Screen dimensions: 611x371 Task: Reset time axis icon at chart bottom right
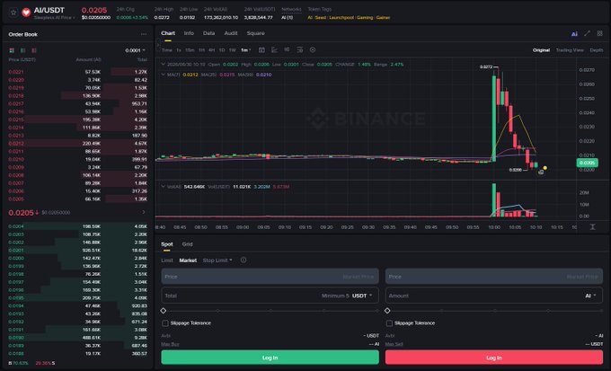coord(592,226)
